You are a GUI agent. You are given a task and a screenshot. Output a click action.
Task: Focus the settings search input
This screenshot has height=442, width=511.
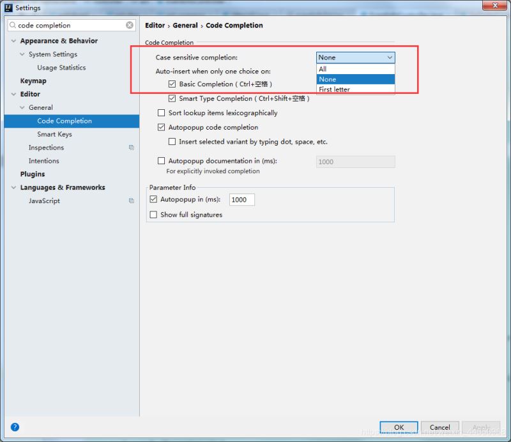tap(71, 25)
